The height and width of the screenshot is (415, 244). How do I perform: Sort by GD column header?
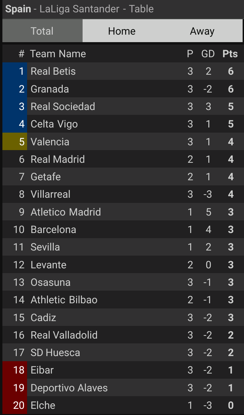(x=208, y=54)
